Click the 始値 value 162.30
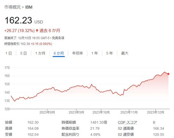The width and height of the screenshot is (174, 138). point(33,122)
